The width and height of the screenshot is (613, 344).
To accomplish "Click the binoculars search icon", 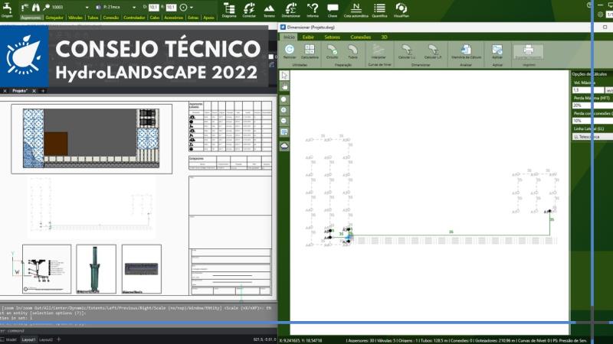I will 36,7.
